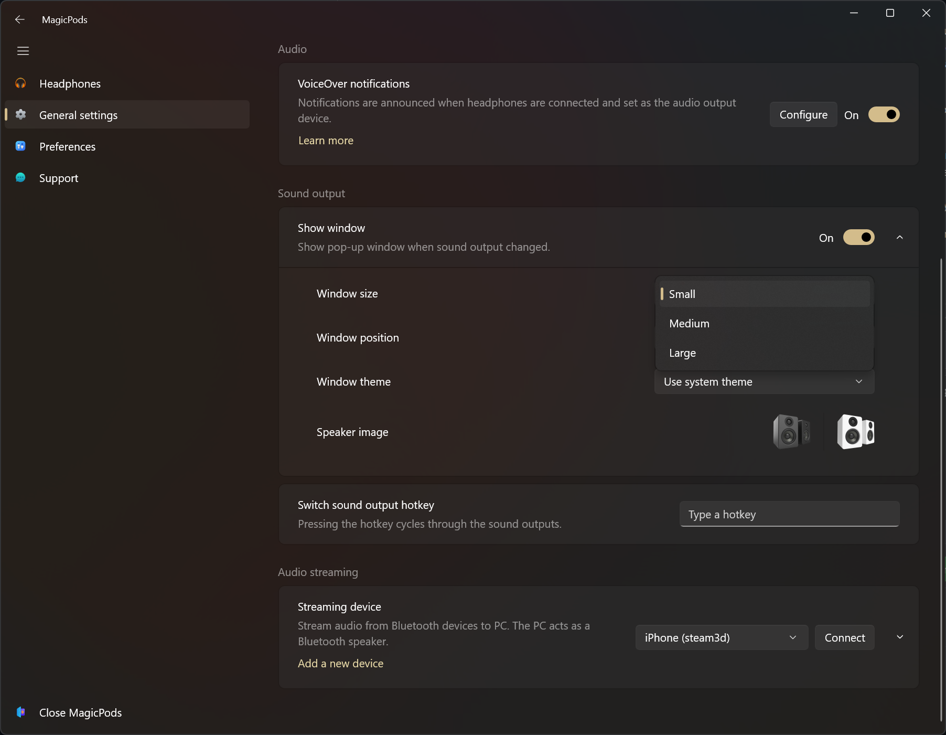Click the Configure button
The width and height of the screenshot is (946, 735).
pyautogui.click(x=803, y=114)
